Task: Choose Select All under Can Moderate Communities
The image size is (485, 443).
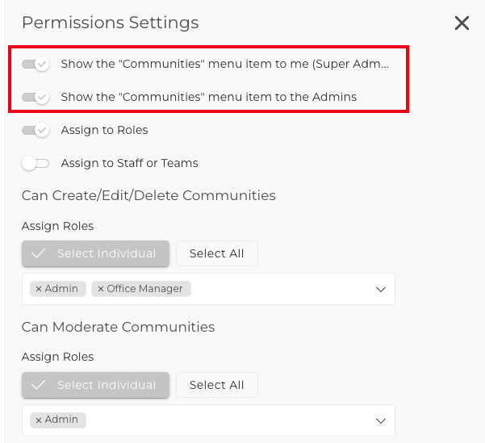Action: coord(217,385)
